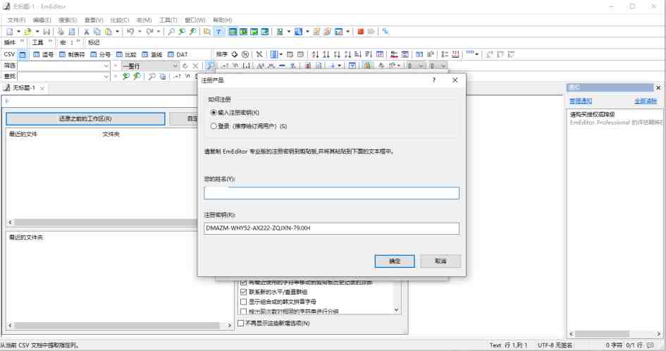Screen dimensions: 666x351
Task: Click the Open file folder icon
Action: pos(28,32)
